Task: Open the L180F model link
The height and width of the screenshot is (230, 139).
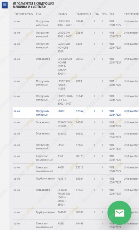Action: coord(61,111)
